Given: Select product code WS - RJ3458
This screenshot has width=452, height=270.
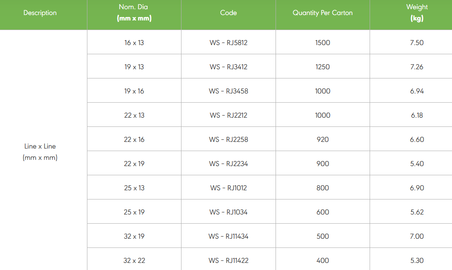Looking at the screenshot, I should [228, 91].
